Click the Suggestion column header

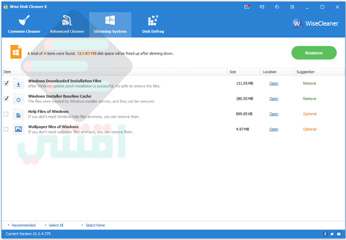[x=319, y=72]
